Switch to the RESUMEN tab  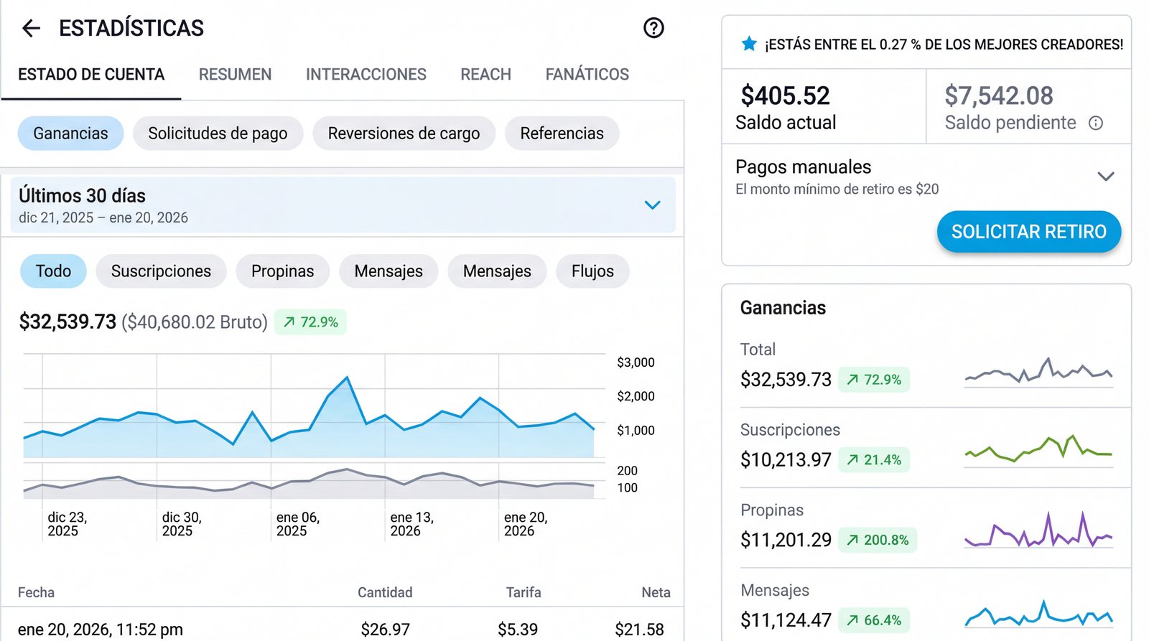tap(235, 75)
